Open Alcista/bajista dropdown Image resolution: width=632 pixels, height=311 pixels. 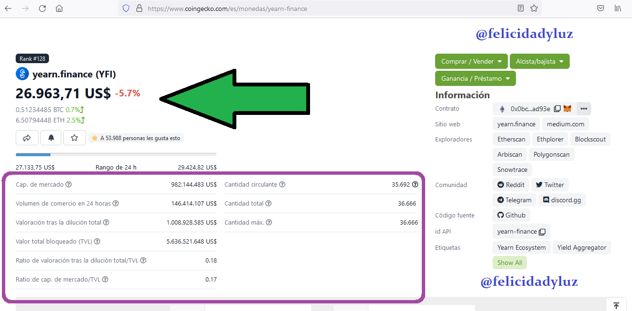(539, 61)
